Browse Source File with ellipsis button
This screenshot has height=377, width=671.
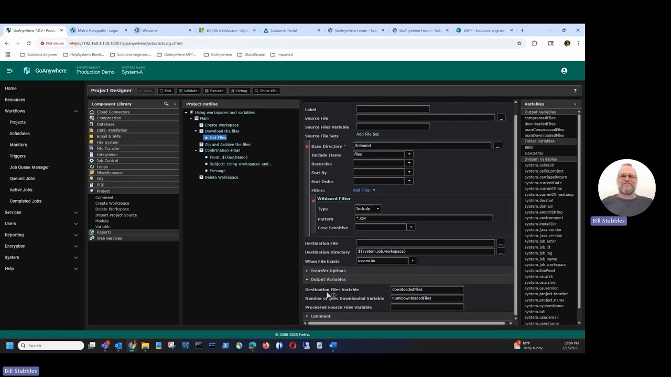(x=501, y=118)
